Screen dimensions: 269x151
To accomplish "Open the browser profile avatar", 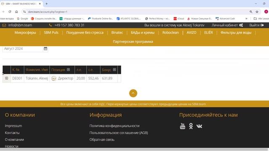I will tap(266, 12).
